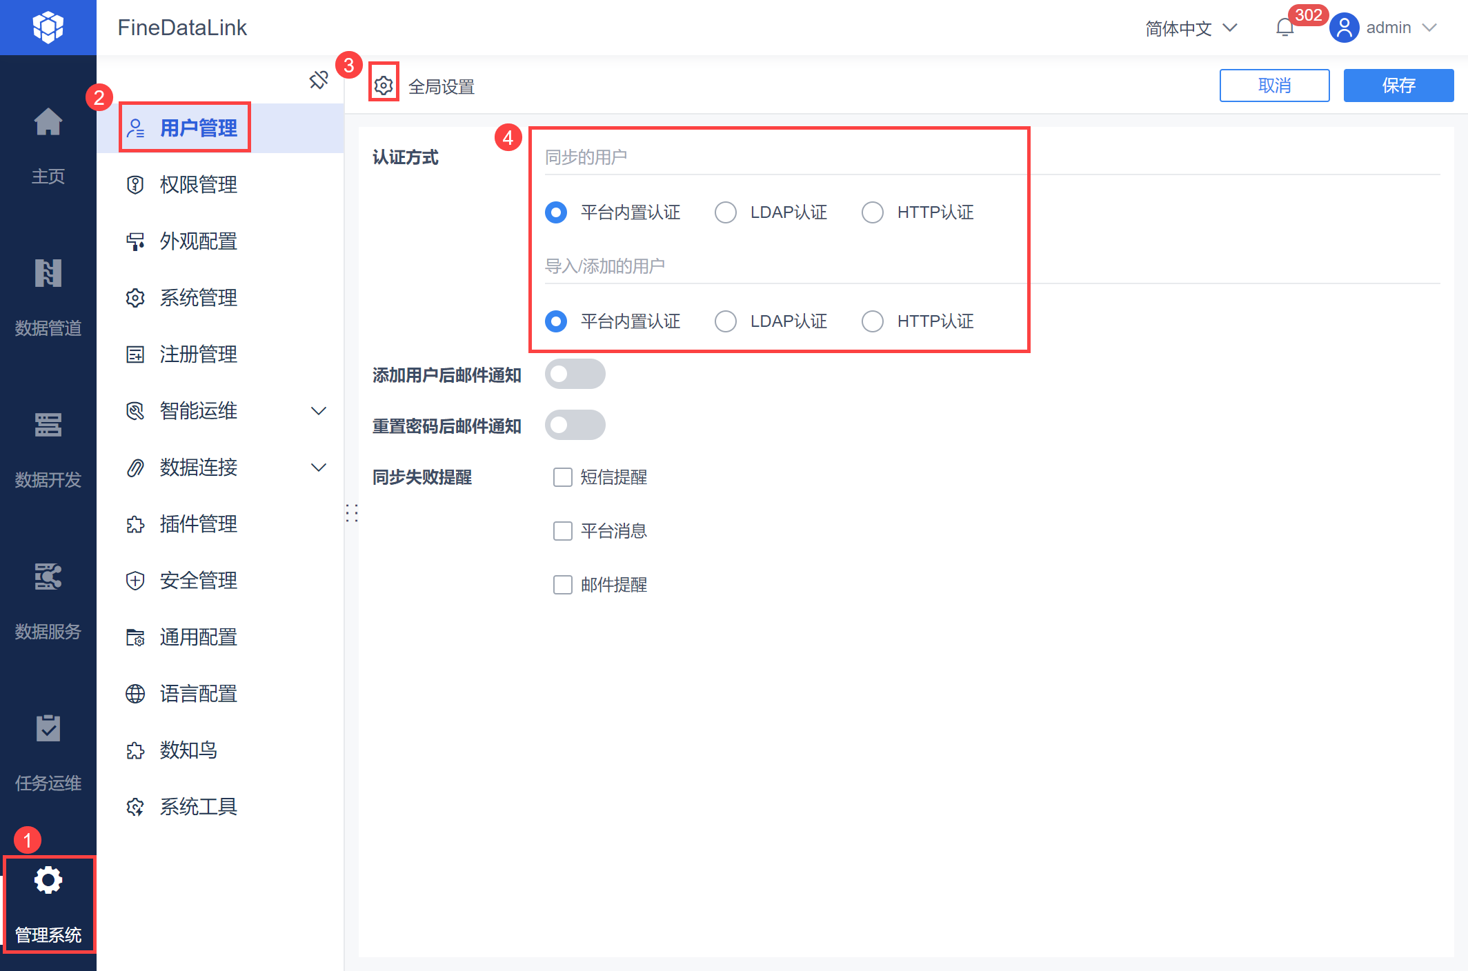Open the 简体中文 language dropdown

point(1191,28)
